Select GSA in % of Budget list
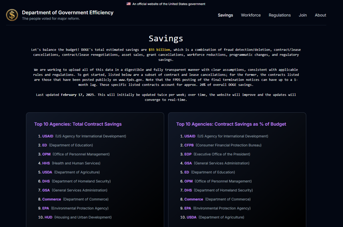The height and width of the screenshot is (227, 343). (188, 163)
